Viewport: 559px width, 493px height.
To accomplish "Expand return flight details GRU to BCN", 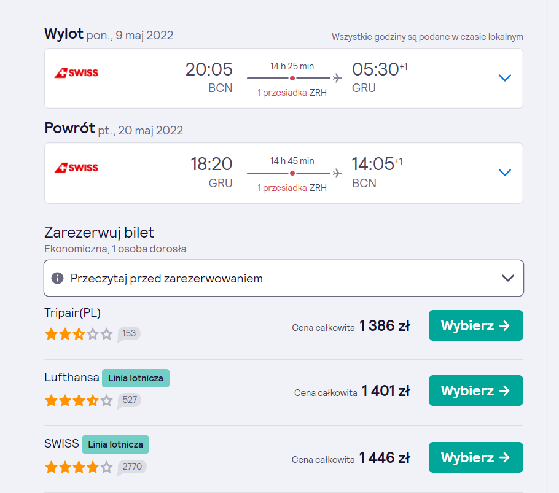I will [505, 173].
